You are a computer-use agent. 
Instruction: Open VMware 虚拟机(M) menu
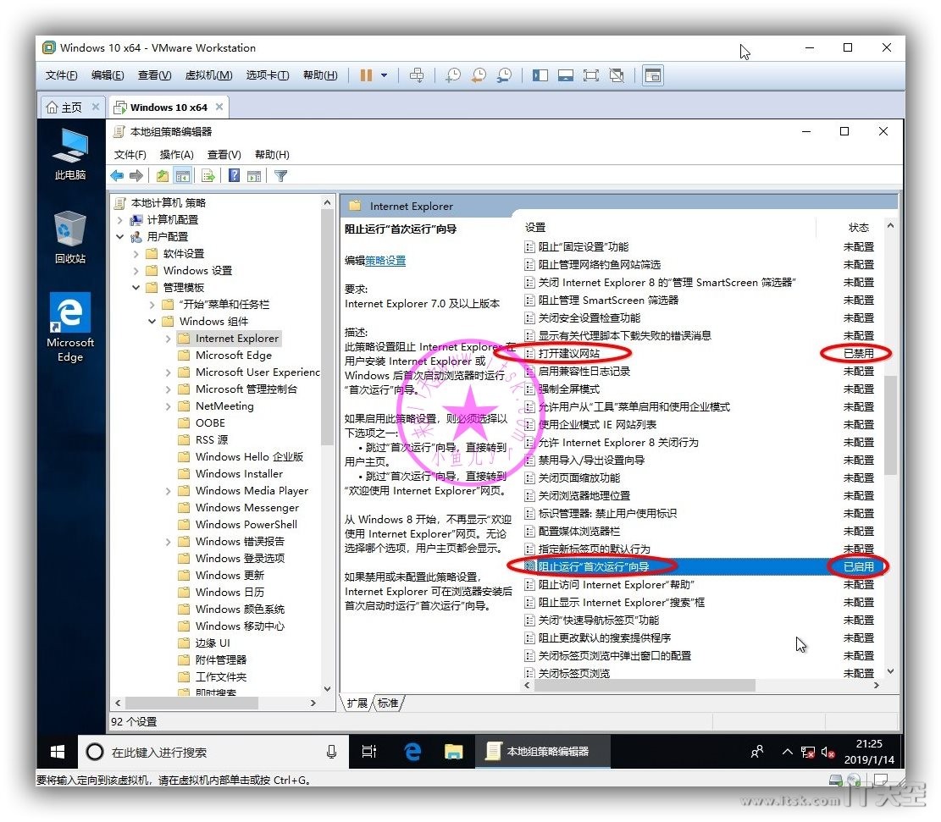208,75
